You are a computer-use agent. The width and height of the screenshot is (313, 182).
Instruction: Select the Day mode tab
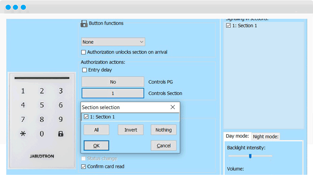pos(237,136)
